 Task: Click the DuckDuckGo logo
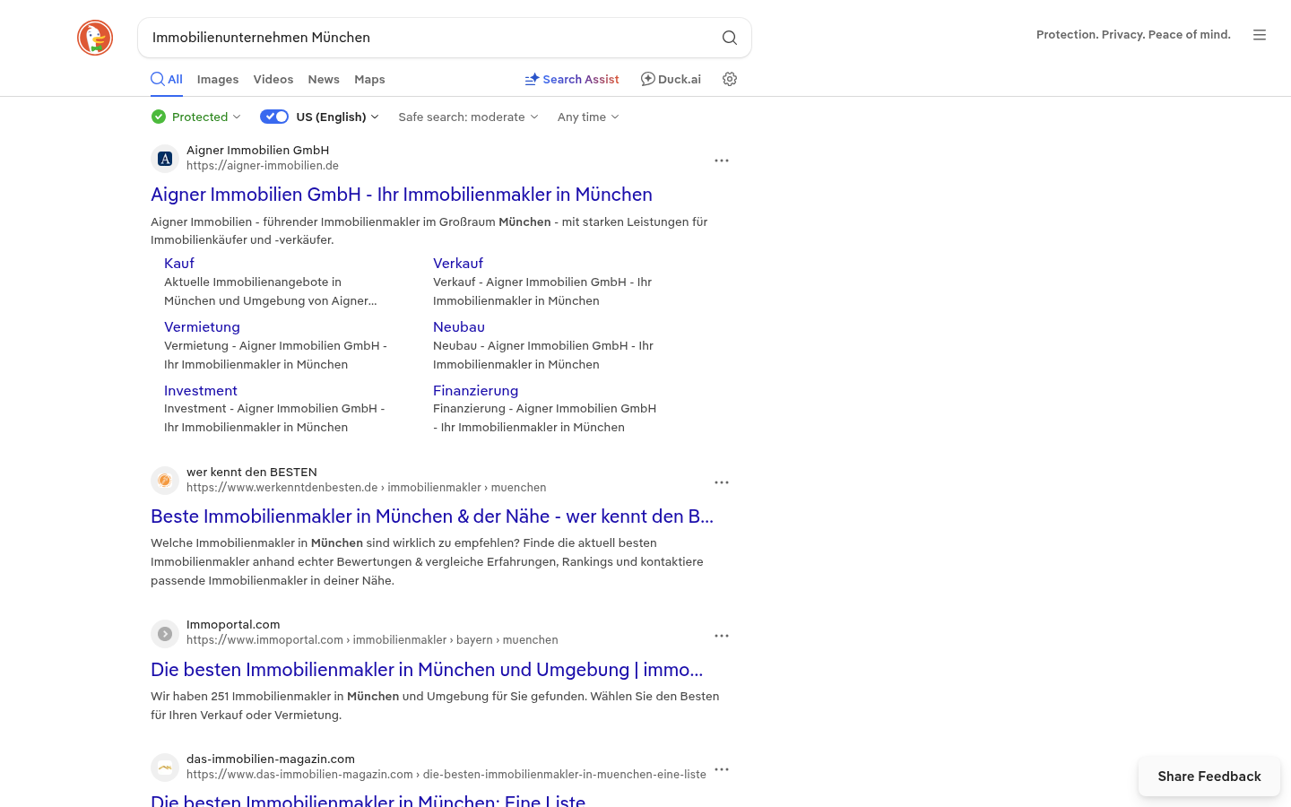tap(95, 38)
